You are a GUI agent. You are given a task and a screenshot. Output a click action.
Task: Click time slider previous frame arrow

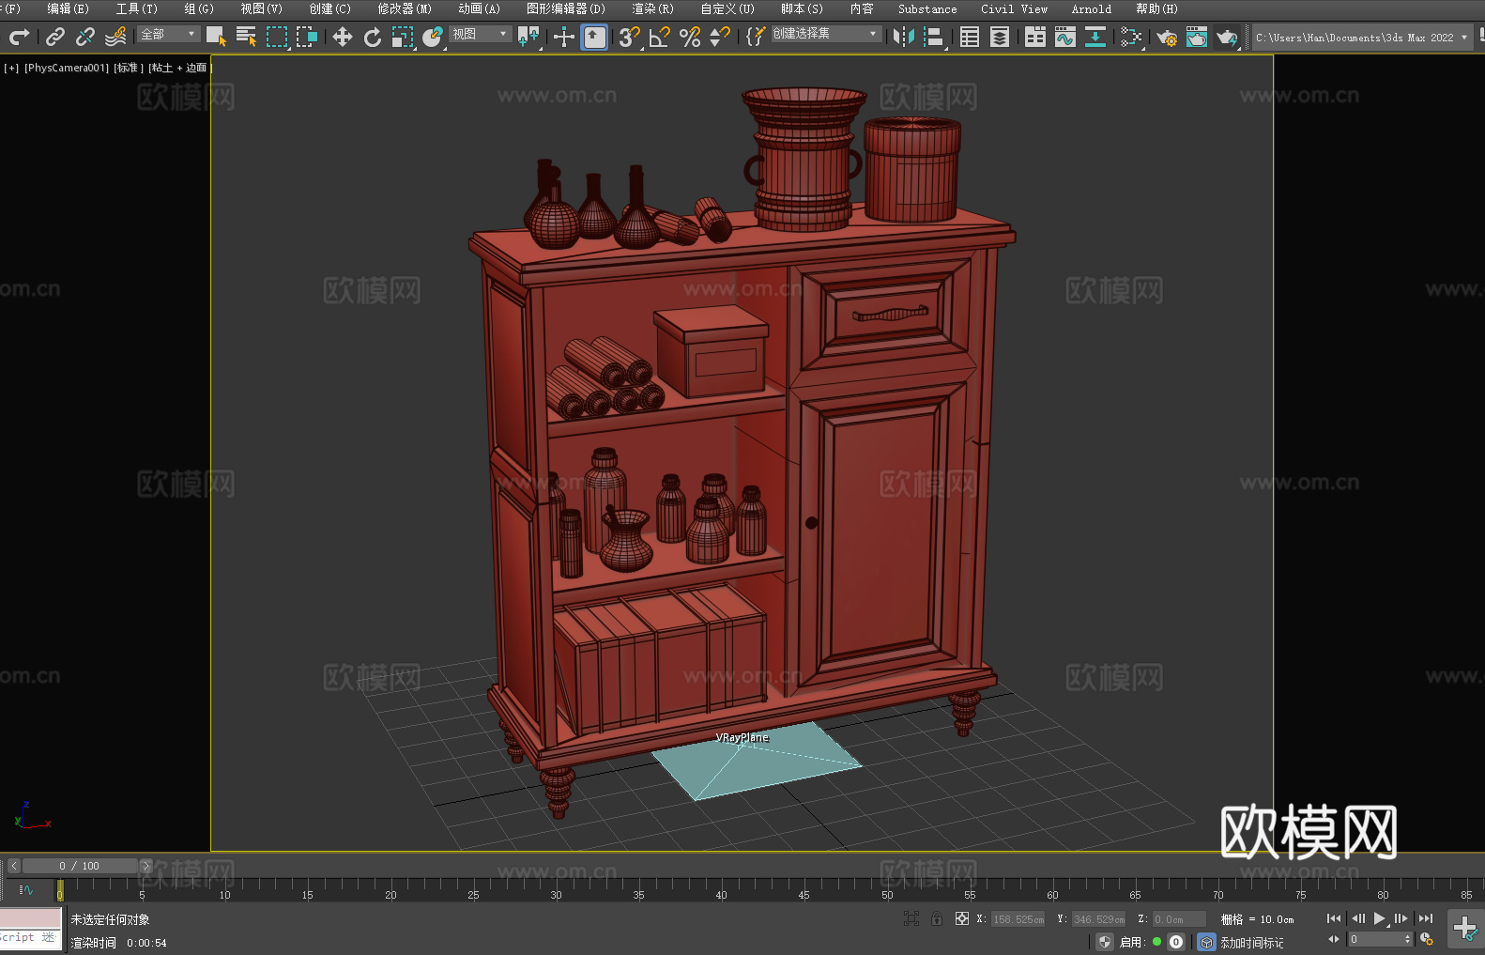click(14, 866)
